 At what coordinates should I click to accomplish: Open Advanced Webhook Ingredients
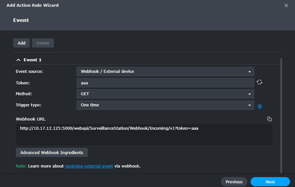52,152
